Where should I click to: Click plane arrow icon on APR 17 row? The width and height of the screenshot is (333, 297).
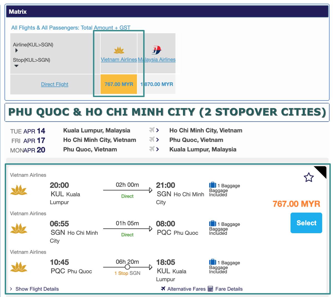[154, 139]
